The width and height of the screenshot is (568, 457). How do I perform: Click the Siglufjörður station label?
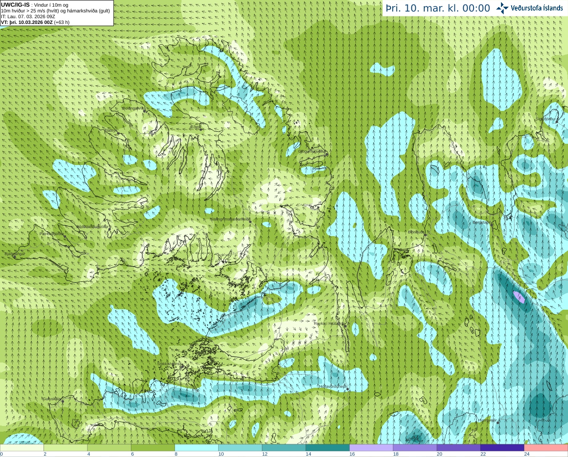click(546, 119)
